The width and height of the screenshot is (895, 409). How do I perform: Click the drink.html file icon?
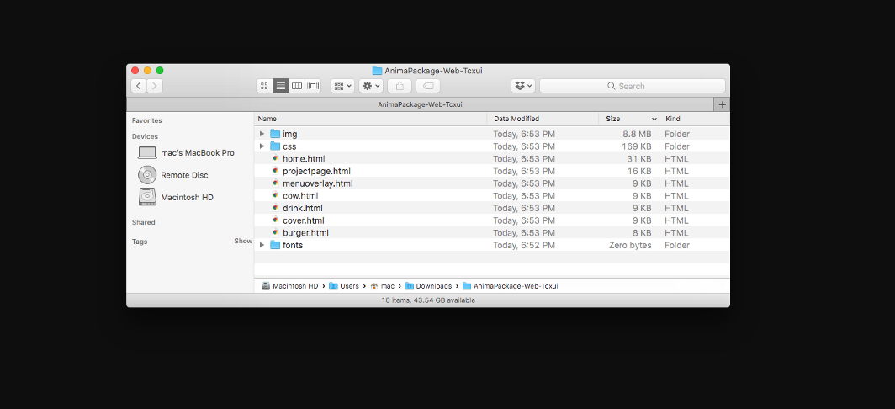(275, 208)
